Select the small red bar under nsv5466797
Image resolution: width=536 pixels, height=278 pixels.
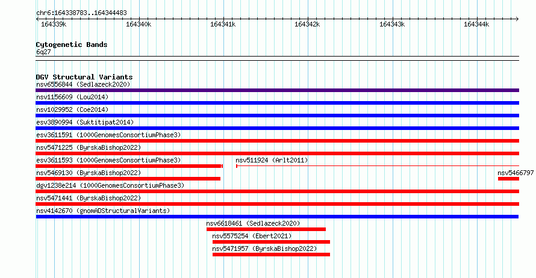pyautogui.click(x=509, y=179)
